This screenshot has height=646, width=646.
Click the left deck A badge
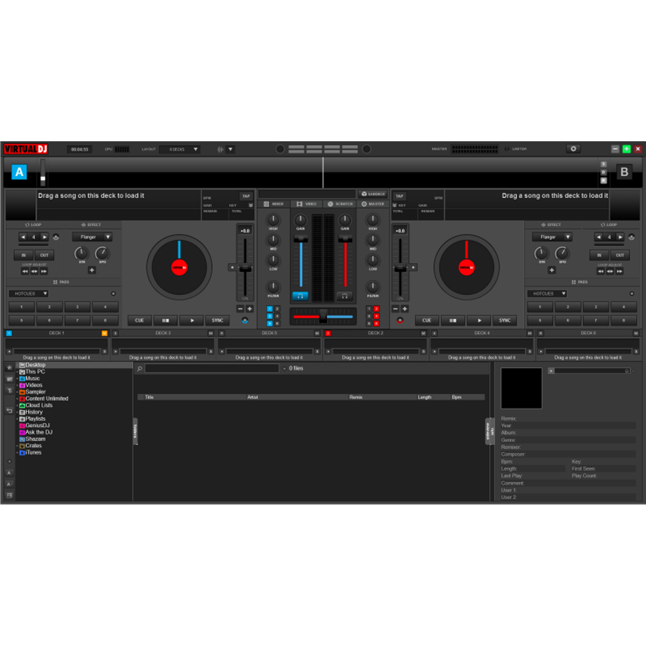coord(19,172)
